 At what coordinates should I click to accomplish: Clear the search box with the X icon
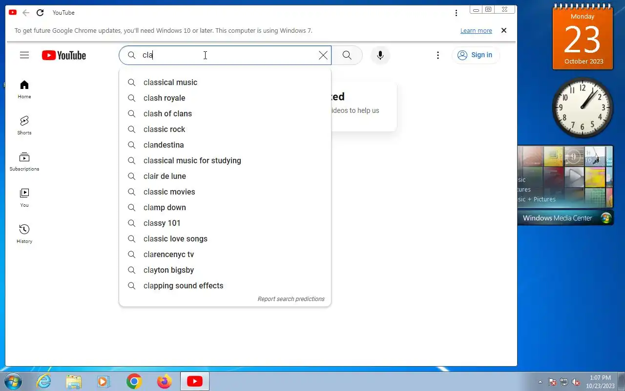click(323, 55)
